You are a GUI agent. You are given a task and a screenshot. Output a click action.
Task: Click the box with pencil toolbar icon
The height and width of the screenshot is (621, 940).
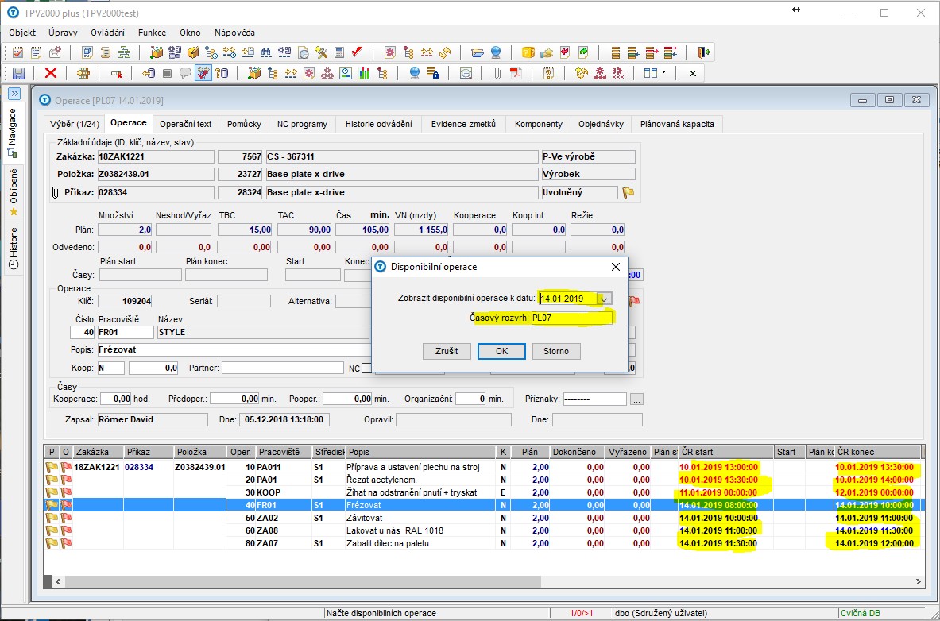(193, 52)
